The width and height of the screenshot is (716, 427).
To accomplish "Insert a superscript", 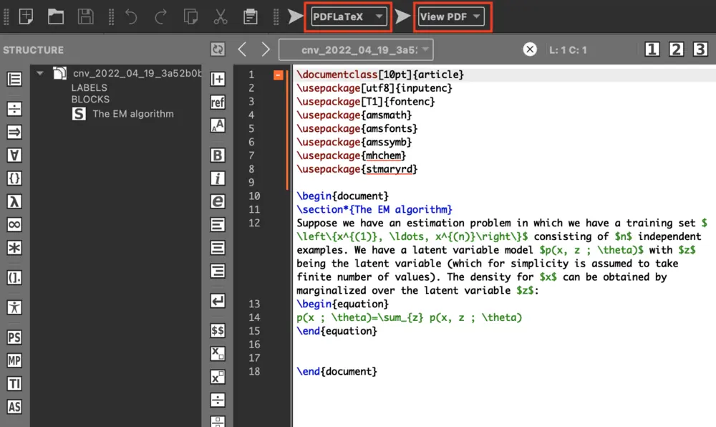I will pyautogui.click(x=218, y=378).
